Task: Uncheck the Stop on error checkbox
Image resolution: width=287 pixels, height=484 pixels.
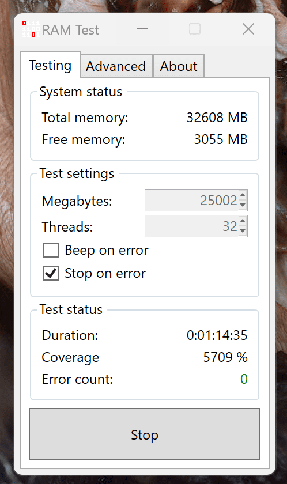Action: click(51, 273)
